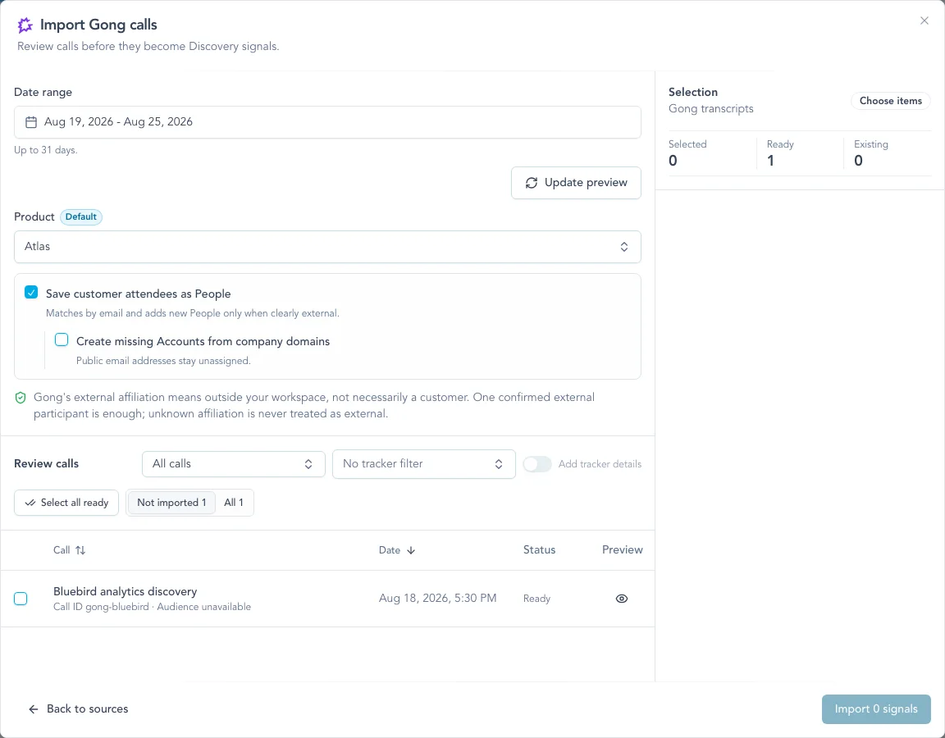Click the double-check icon on Select all ready
Screen dimensions: 945x738
click(x=30, y=503)
